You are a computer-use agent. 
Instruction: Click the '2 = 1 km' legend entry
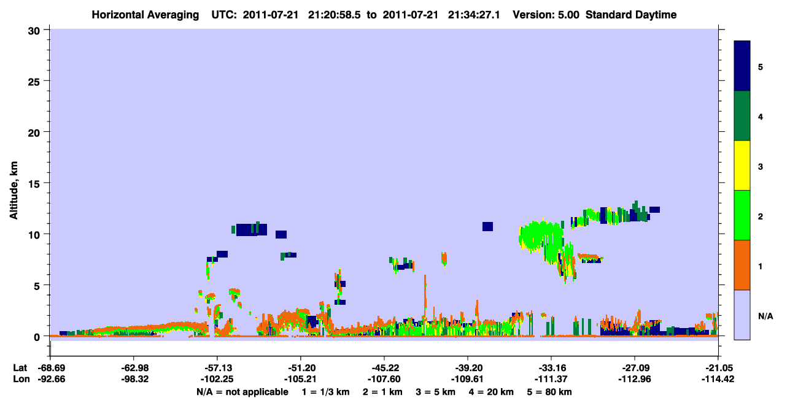pyautogui.click(x=382, y=392)
